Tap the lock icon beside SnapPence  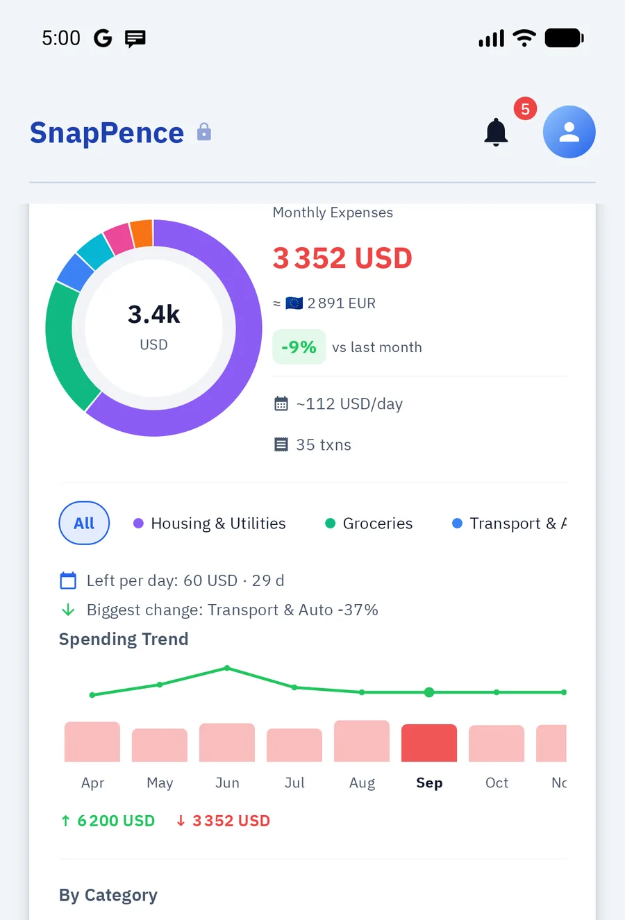click(x=203, y=132)
